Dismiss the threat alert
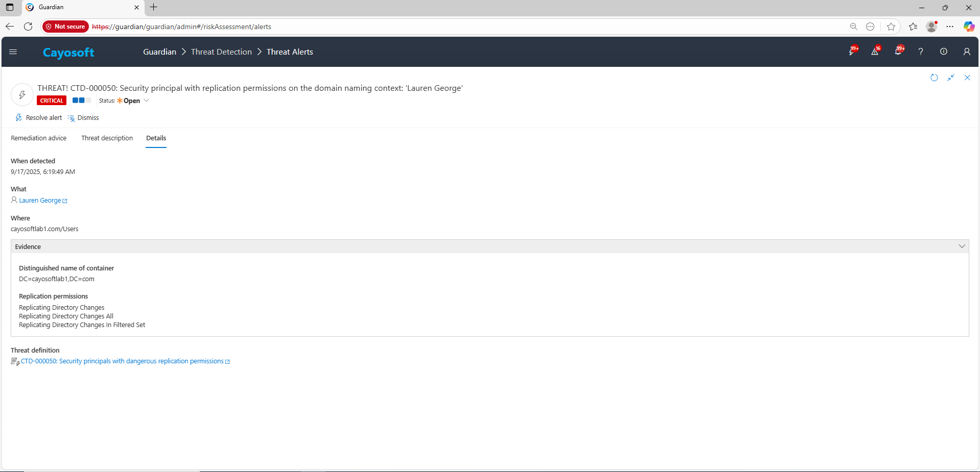Viewport: 980px width, 472px height. [x=83, y=118]
